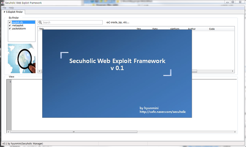The height and width of the screenshot is (147, 246).
Task: Click the View pane right scroll arrow
Action: pos(235,132)
